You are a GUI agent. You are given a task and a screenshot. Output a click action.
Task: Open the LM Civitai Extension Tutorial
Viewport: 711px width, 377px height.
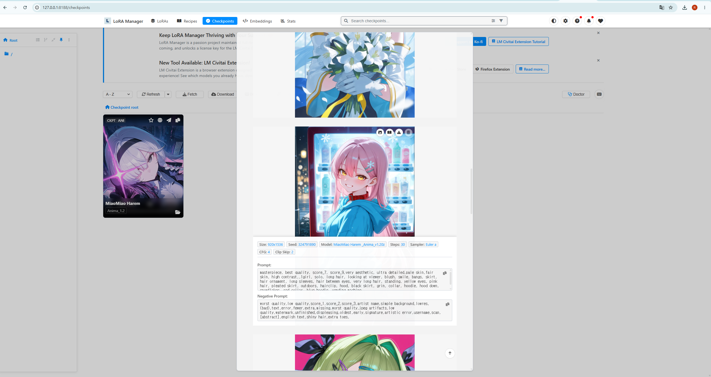tap(518, 42)
